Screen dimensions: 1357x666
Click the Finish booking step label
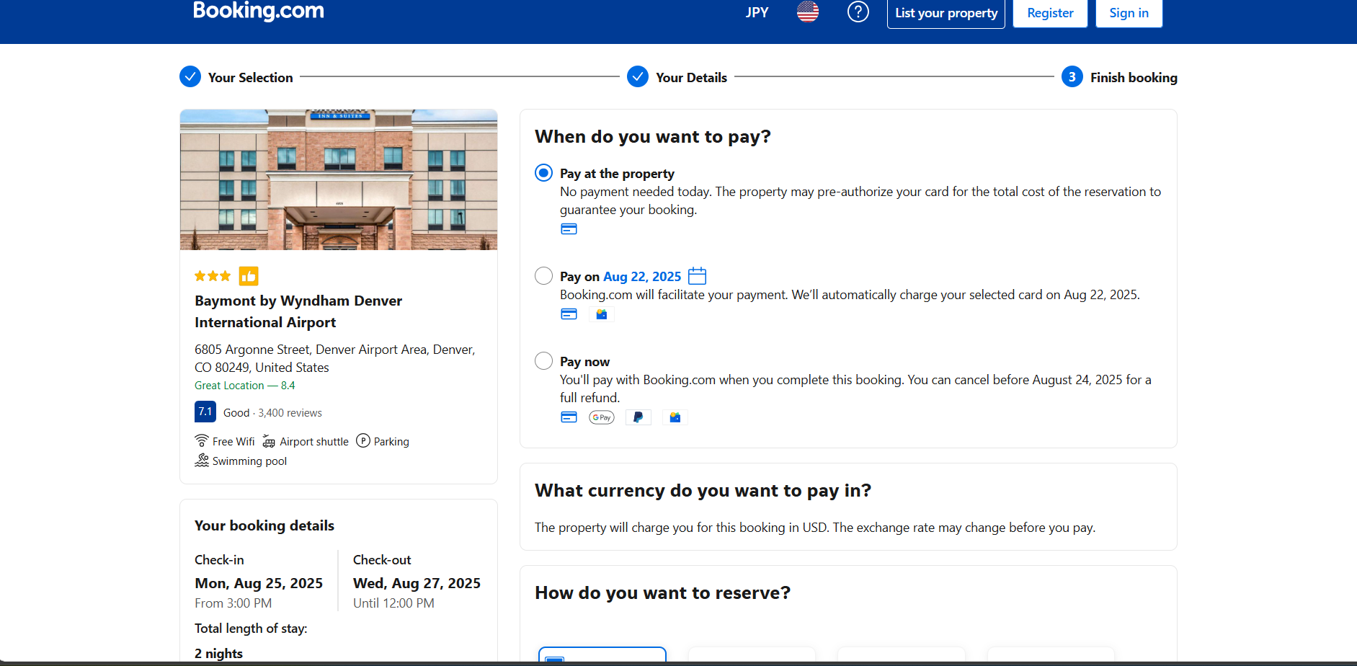click(x=1134, y=77)
